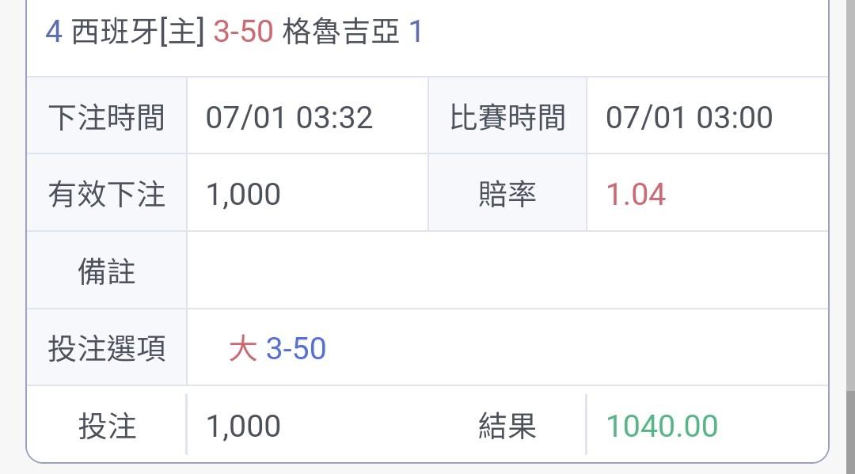Click the home team name 西班牙[主]
The width and height of the screenshot is (855, 474).
click(x=138, y=33)
